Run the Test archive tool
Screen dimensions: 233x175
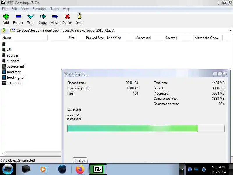click(x=31, y=17)
